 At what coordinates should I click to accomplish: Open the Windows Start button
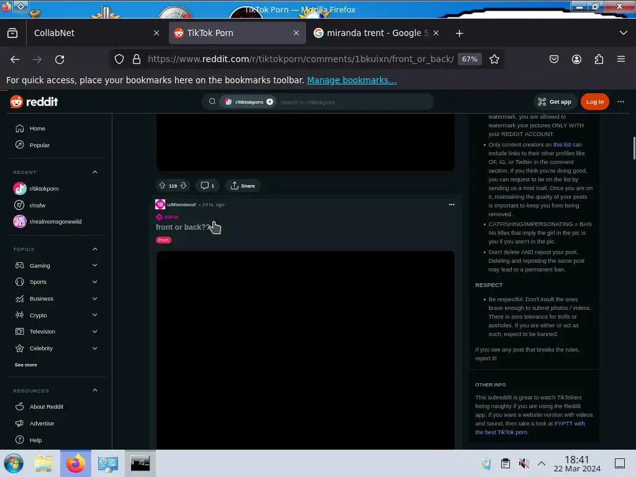14,463
